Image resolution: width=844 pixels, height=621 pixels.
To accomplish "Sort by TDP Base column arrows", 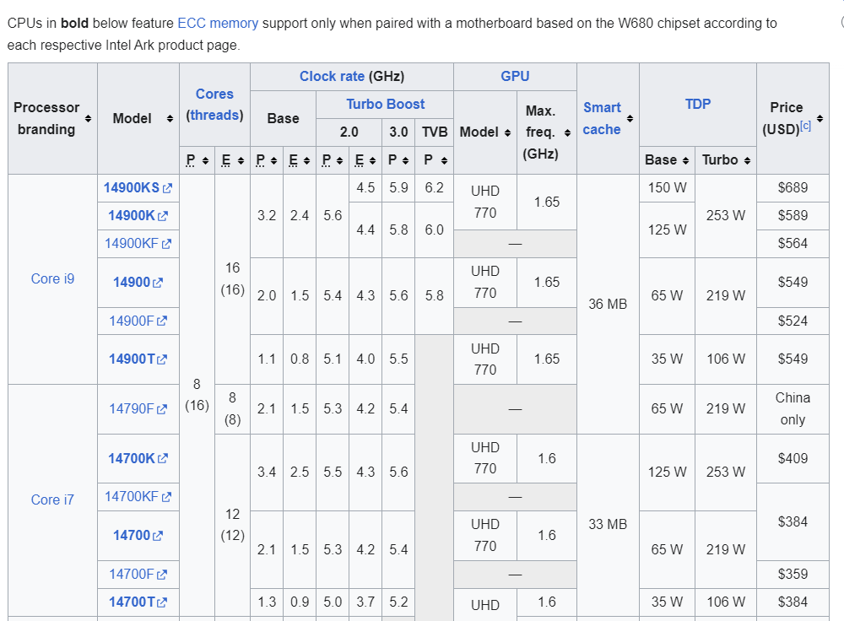I will 685,160.
